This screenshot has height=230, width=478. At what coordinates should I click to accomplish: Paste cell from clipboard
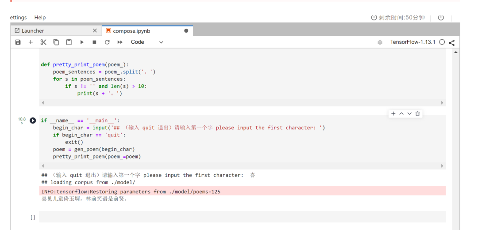point(69,42)
